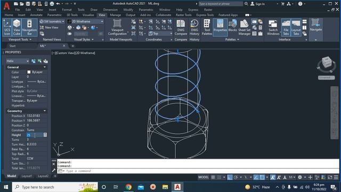
Task: Switch to the Layout1 tab
Action: pyautogui.click(x=27, y=176)
